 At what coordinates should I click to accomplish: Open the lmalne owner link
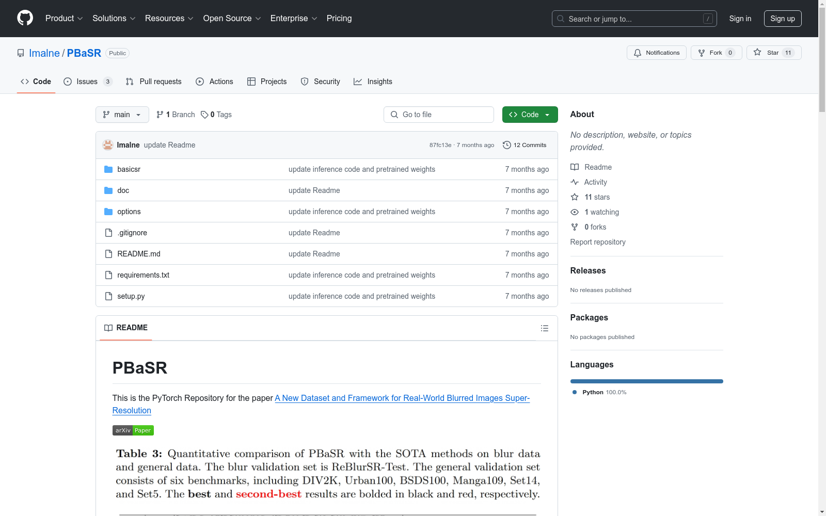44,53
